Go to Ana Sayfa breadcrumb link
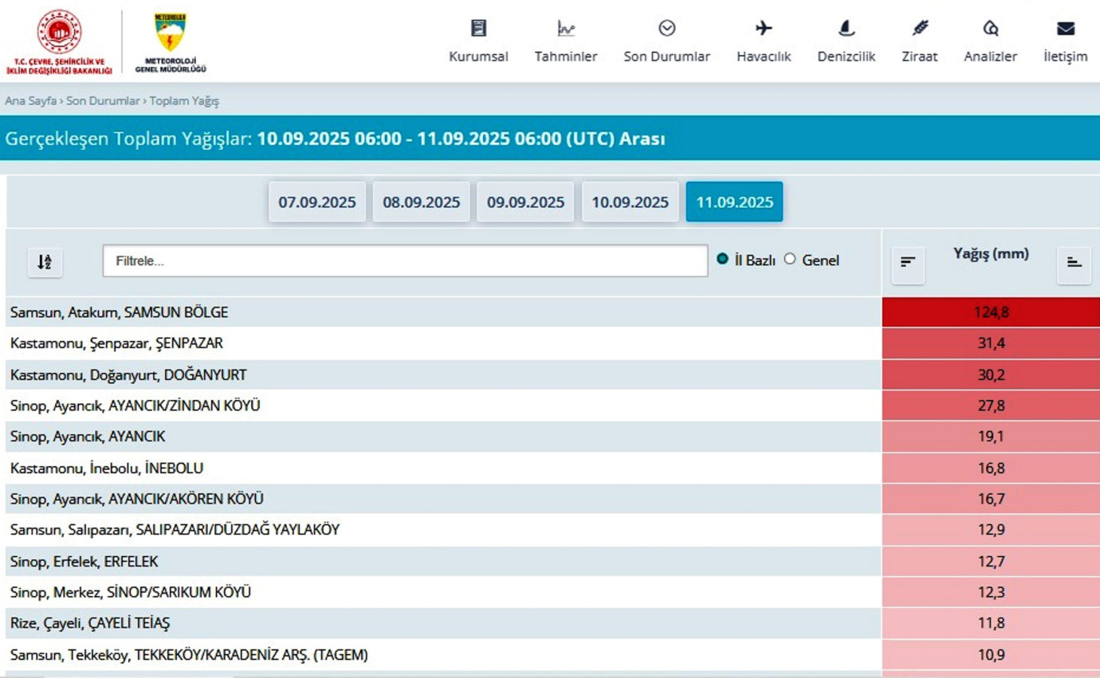The height and width of the screenshot is (678, 1100). tap(30, 101)
